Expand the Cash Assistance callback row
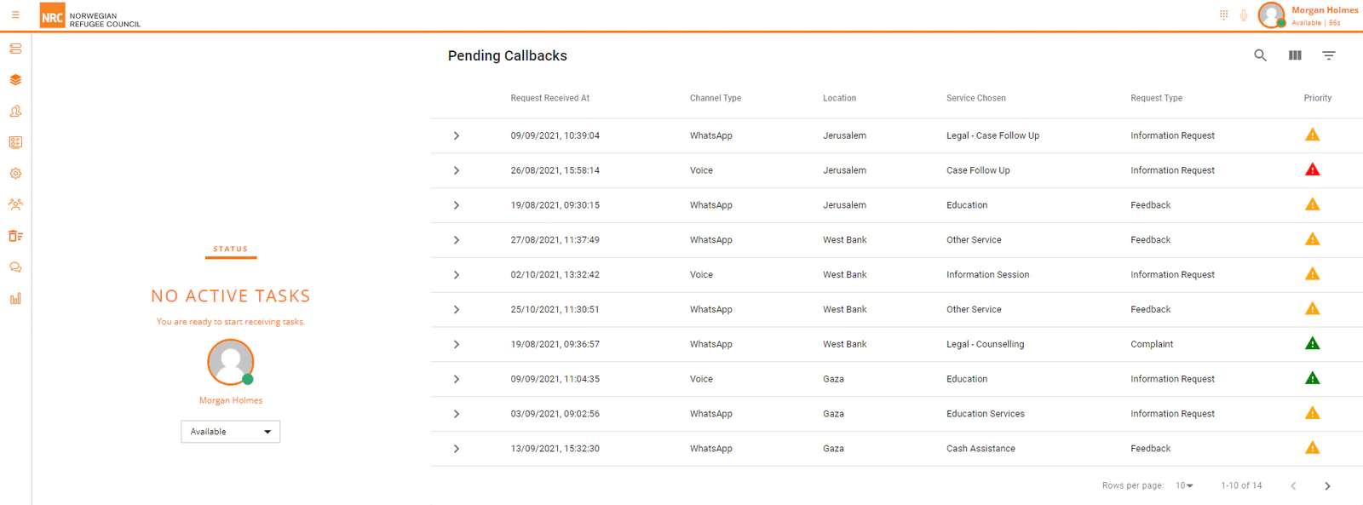 pos(457,449)
